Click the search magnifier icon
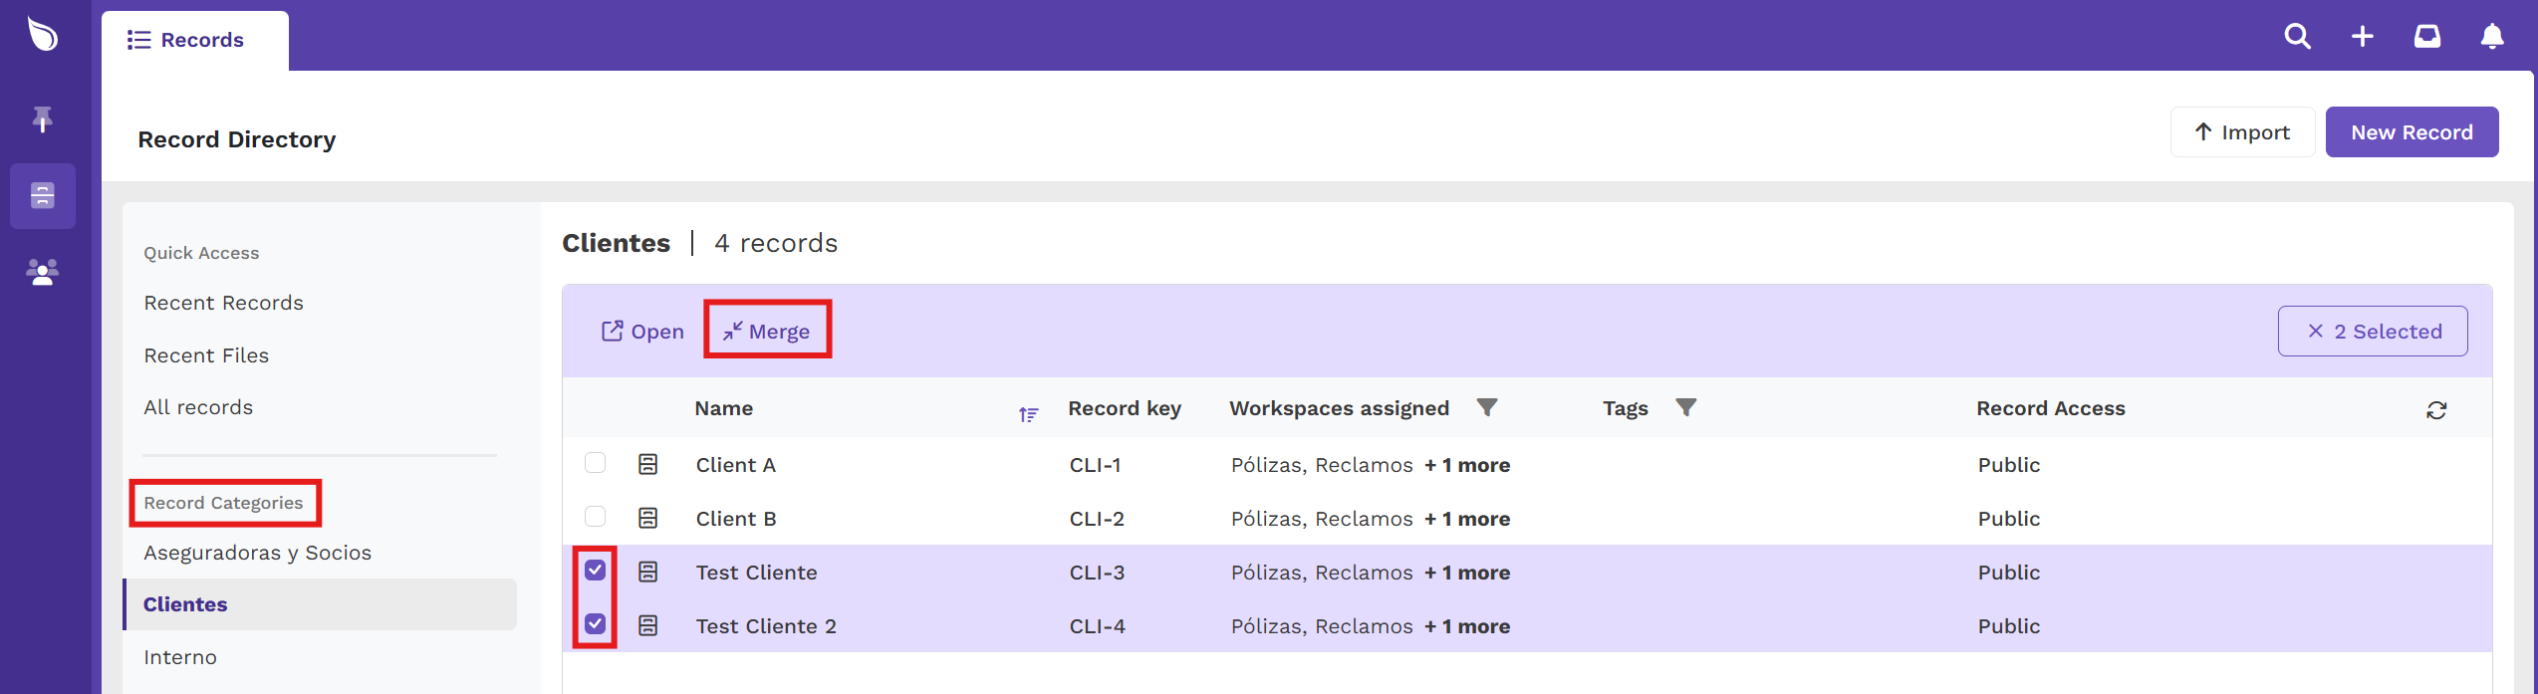 pyautogui.click(x=2297, y=37)
